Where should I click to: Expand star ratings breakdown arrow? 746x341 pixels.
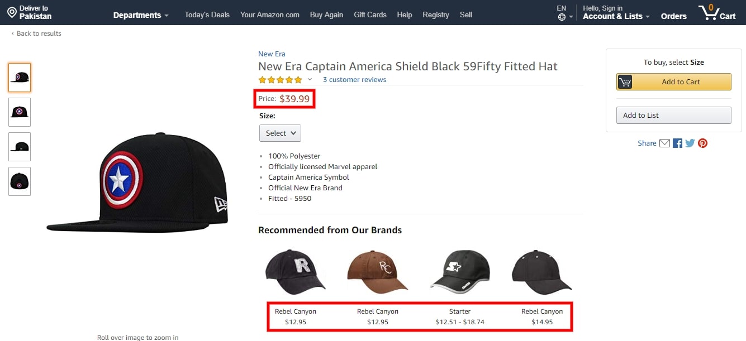click(x=310, y=80)
